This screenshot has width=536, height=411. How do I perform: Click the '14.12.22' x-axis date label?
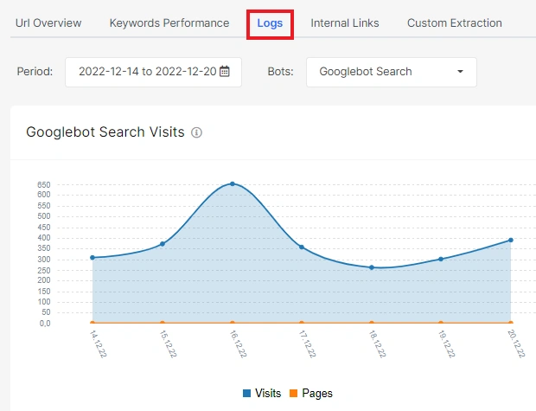[x=98, y=344]
